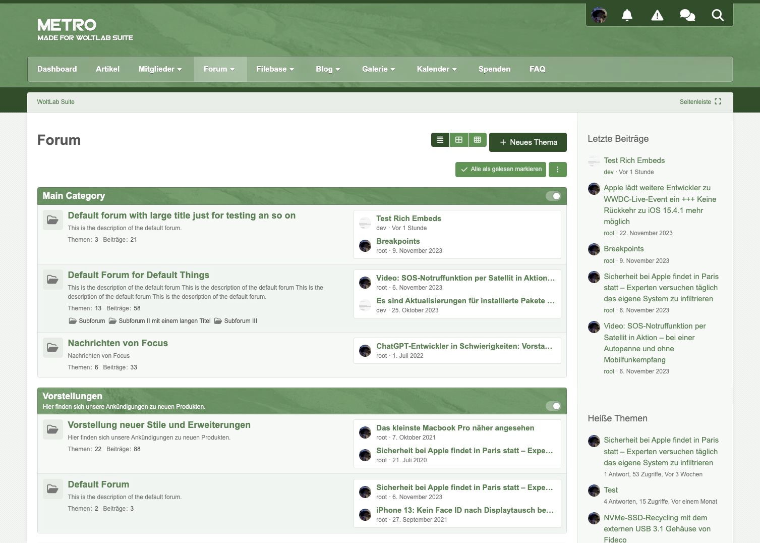The width and height of the screenshot is (760, 543).
Task: Mark all as read with Alle als gelesen markieren
Action: pyautogui.click(x=501, y=170)
